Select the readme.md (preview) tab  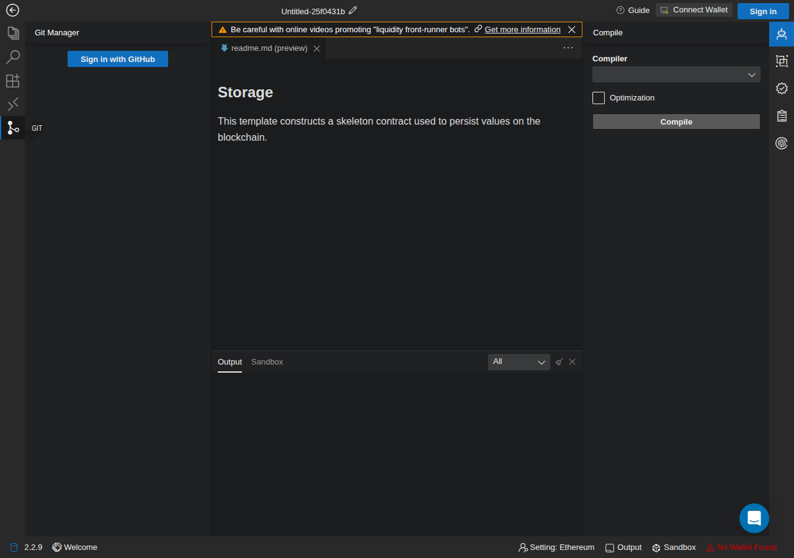(269, 48)
